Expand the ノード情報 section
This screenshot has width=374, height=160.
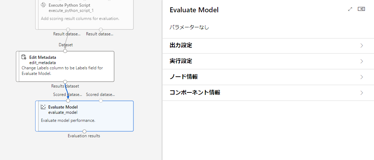[x=268, y=77]
